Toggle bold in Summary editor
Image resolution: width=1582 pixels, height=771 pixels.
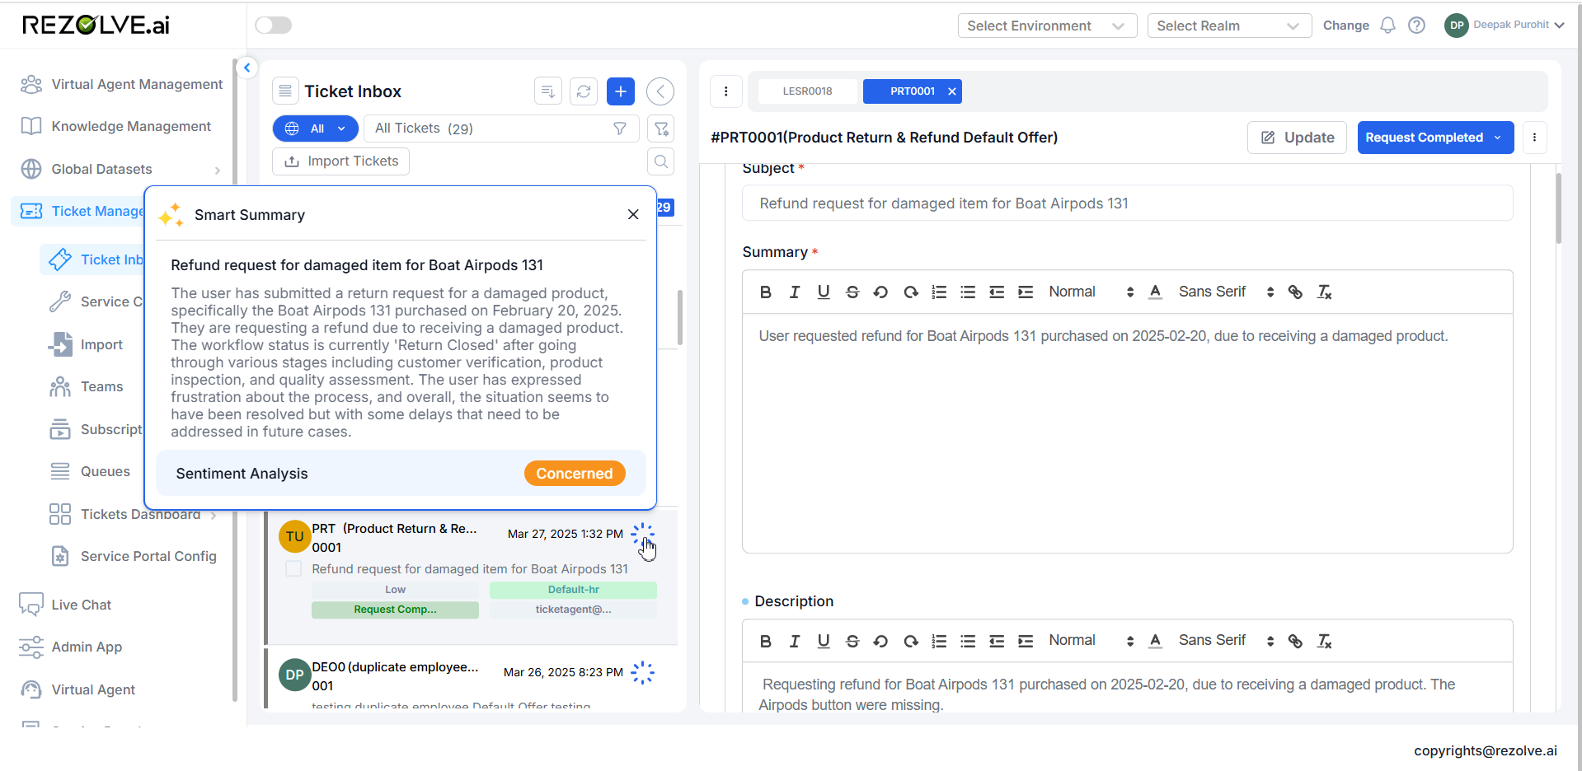pos(765,292)
